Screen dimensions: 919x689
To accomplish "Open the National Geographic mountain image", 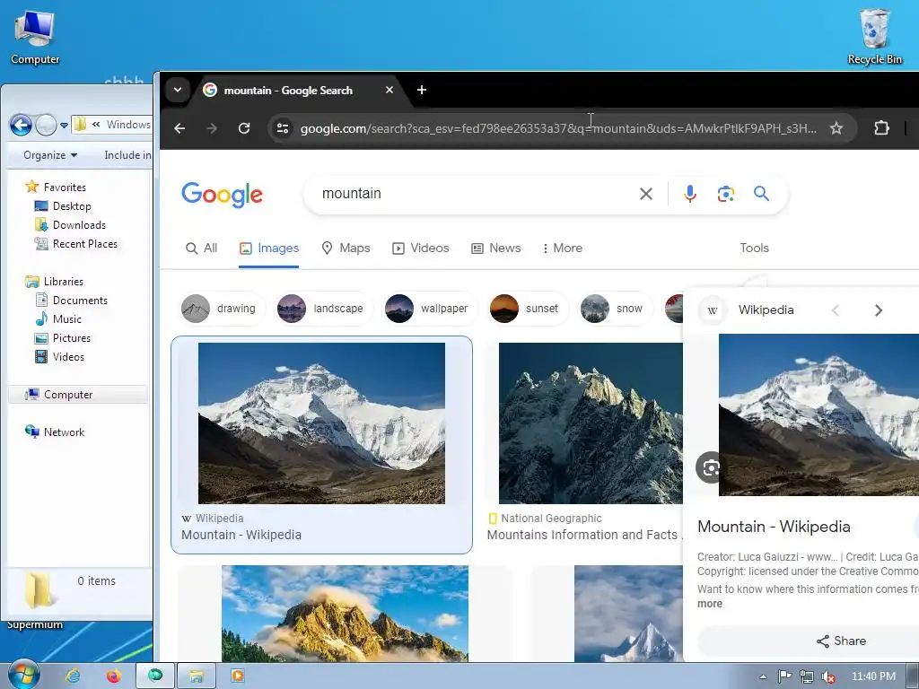I will click(x=591, y=423).
